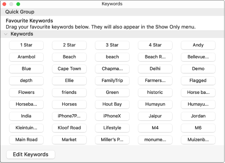Click the Jaipur keyword
Image resolution: width=225 pixels, height=163 pixels.
coord(155,116)
